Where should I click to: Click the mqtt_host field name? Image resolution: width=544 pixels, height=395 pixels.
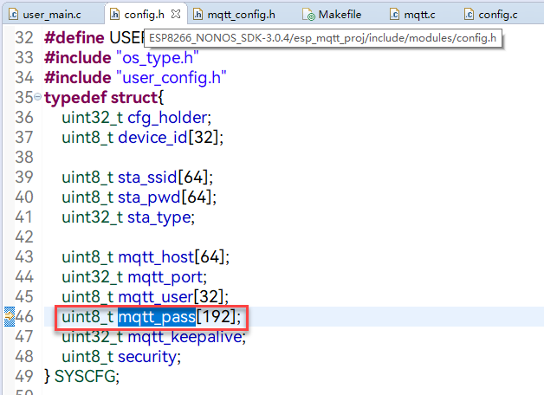click(156, 257)
